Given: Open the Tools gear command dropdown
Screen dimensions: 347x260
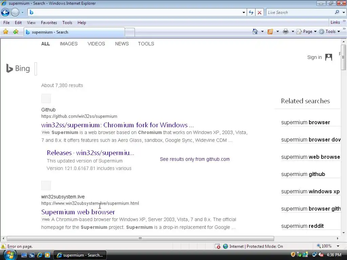Looking at the screenshot, I should pyautogui.click(x=329, y=31).
